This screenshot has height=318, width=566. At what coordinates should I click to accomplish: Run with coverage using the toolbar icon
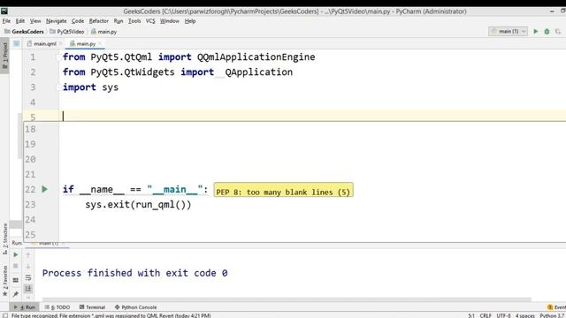pyautogui.click(x=558, y=32)
